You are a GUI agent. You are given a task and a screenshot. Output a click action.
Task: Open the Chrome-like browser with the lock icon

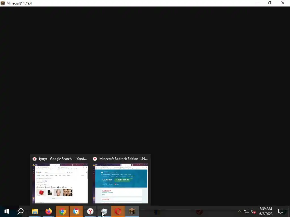coord(76,211)
